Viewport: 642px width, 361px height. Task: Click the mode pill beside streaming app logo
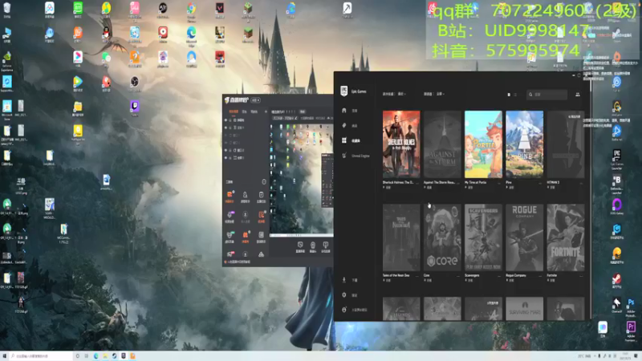[256, 100]
